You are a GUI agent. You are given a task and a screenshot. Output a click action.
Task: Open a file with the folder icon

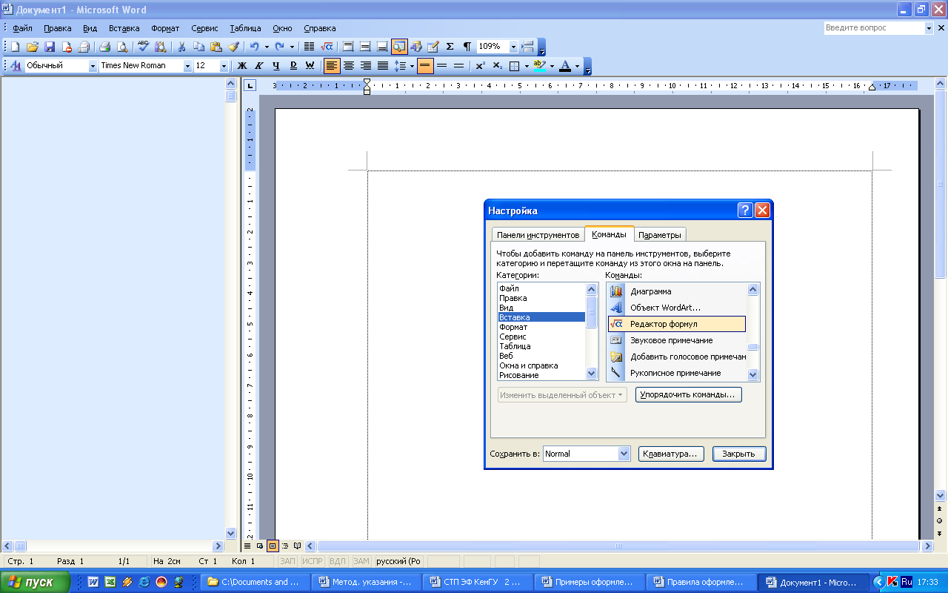(33, 47)
